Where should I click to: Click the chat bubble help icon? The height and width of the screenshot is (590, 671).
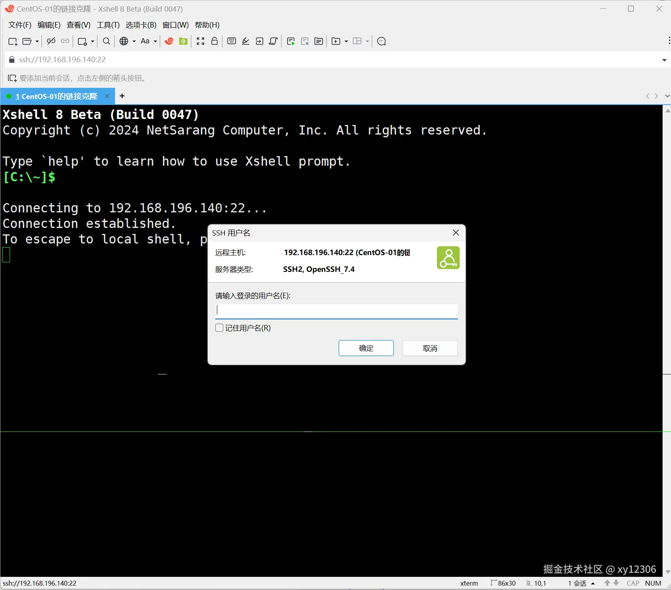coord(381,41)
